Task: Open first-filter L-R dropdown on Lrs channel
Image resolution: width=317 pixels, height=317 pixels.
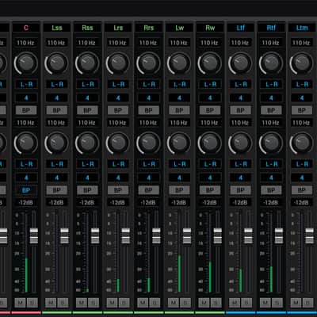Action: point(118,85)
